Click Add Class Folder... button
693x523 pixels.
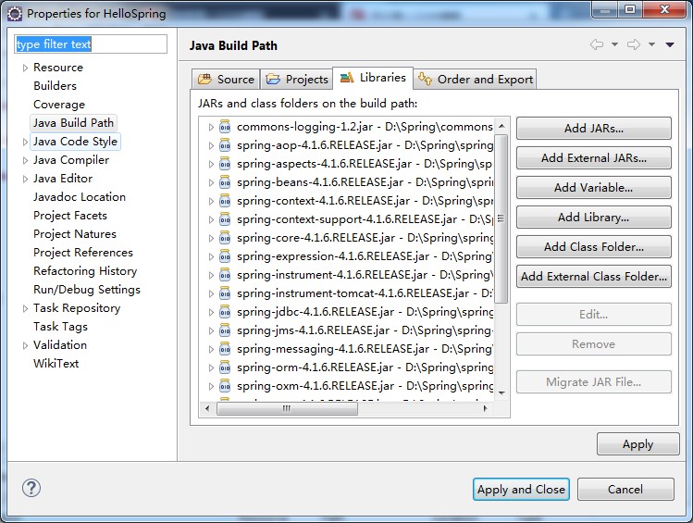[594, 247]
